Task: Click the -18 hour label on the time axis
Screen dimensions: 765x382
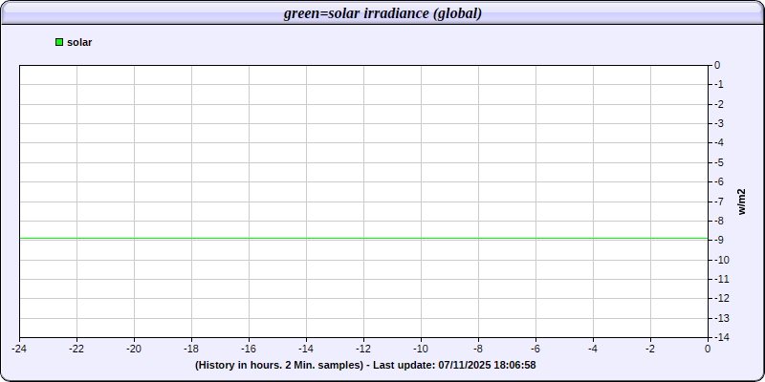Action: tap(191, 349)
